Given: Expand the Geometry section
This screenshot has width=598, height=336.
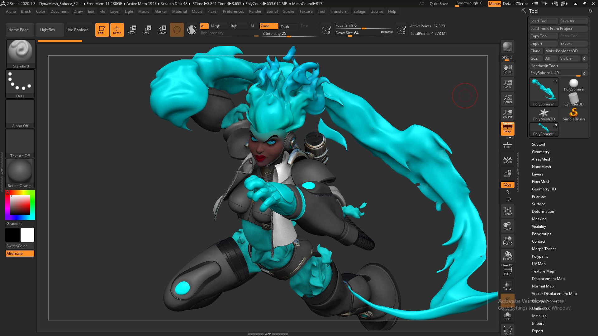Looking at the screenshot, I should pos(540,152).
